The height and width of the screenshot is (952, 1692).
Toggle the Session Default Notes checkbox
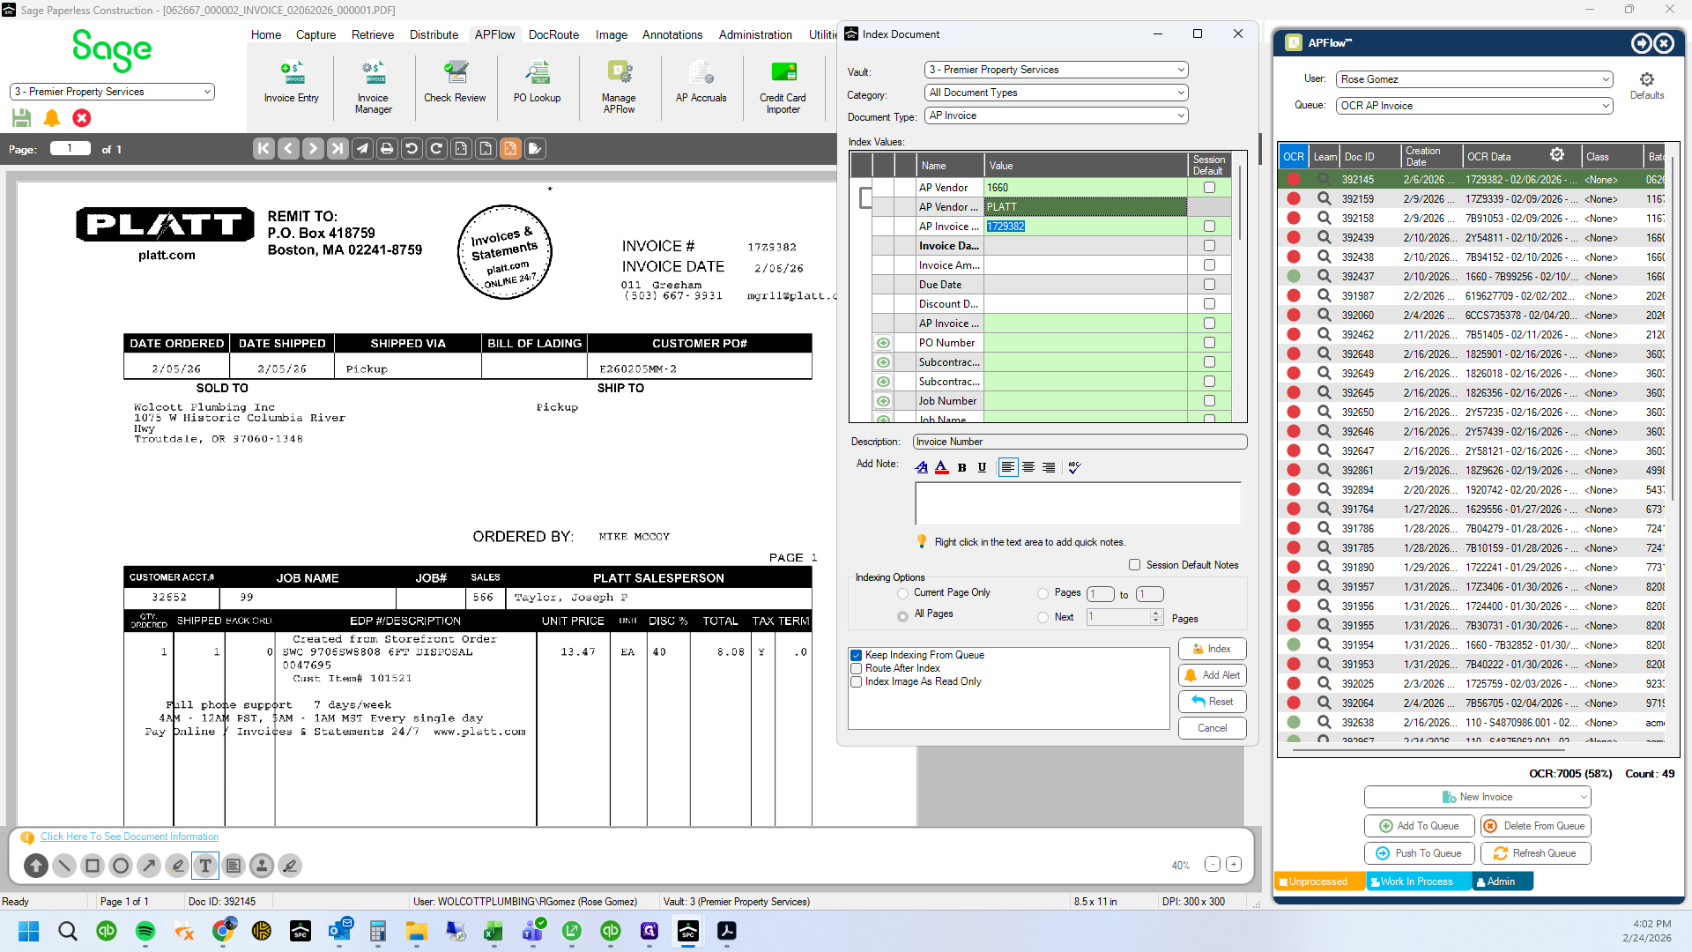1134,565
